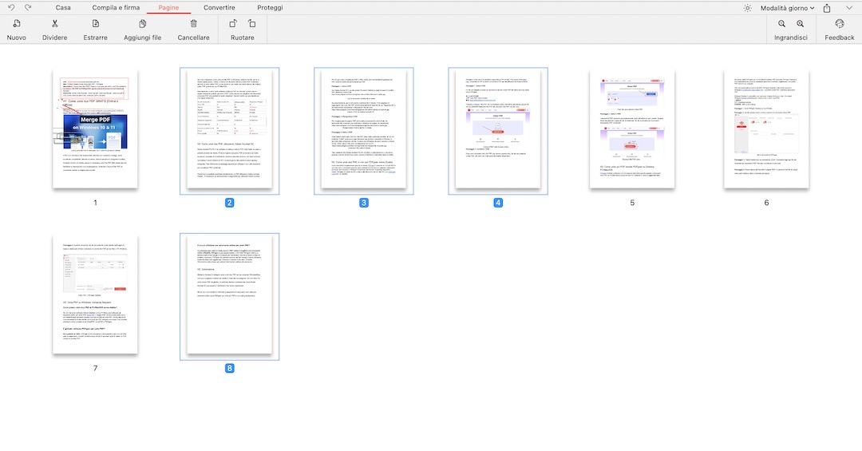Image resolution: width=862 pixels, height=451 pixels.
Task: Open the Convertire tab
Action: click(x=219, y=8)
